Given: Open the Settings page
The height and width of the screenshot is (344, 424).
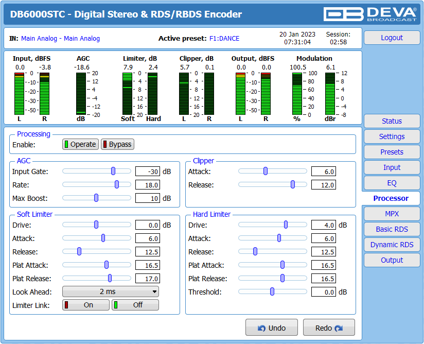Looking at the screenshot, I should [392, 136].
